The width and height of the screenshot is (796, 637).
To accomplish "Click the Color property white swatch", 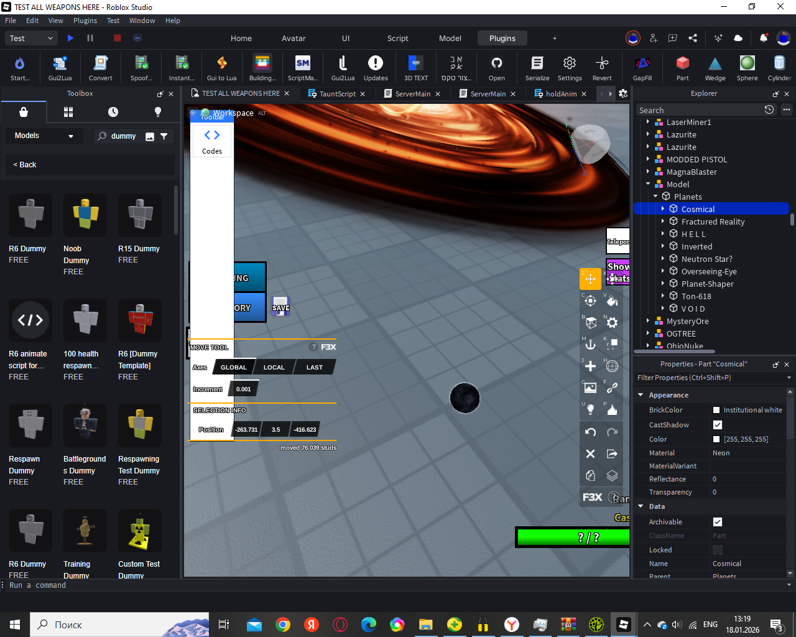I will [716, 439].
